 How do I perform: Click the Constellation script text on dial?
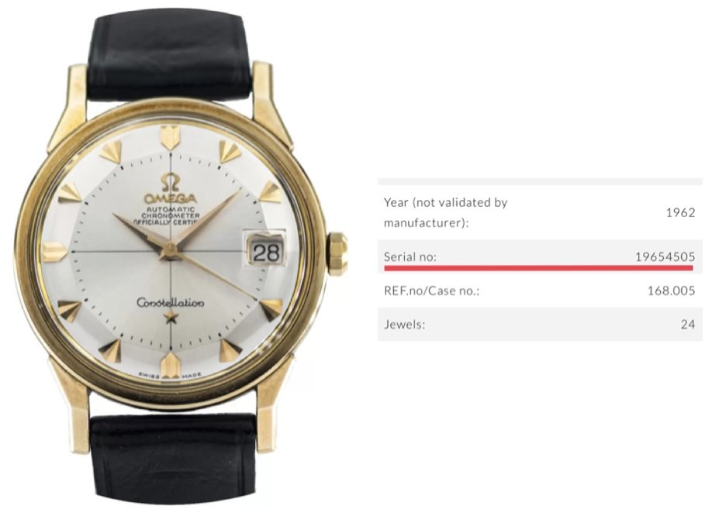(x=170, y=303)
